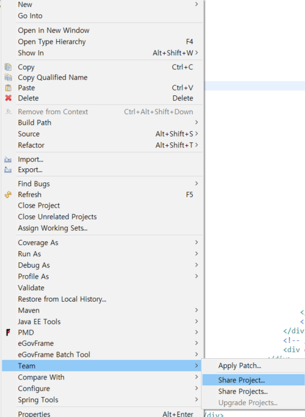Select Share Projects... in Team submenu
The image size is (305, 417).
(x=253, y=392)
